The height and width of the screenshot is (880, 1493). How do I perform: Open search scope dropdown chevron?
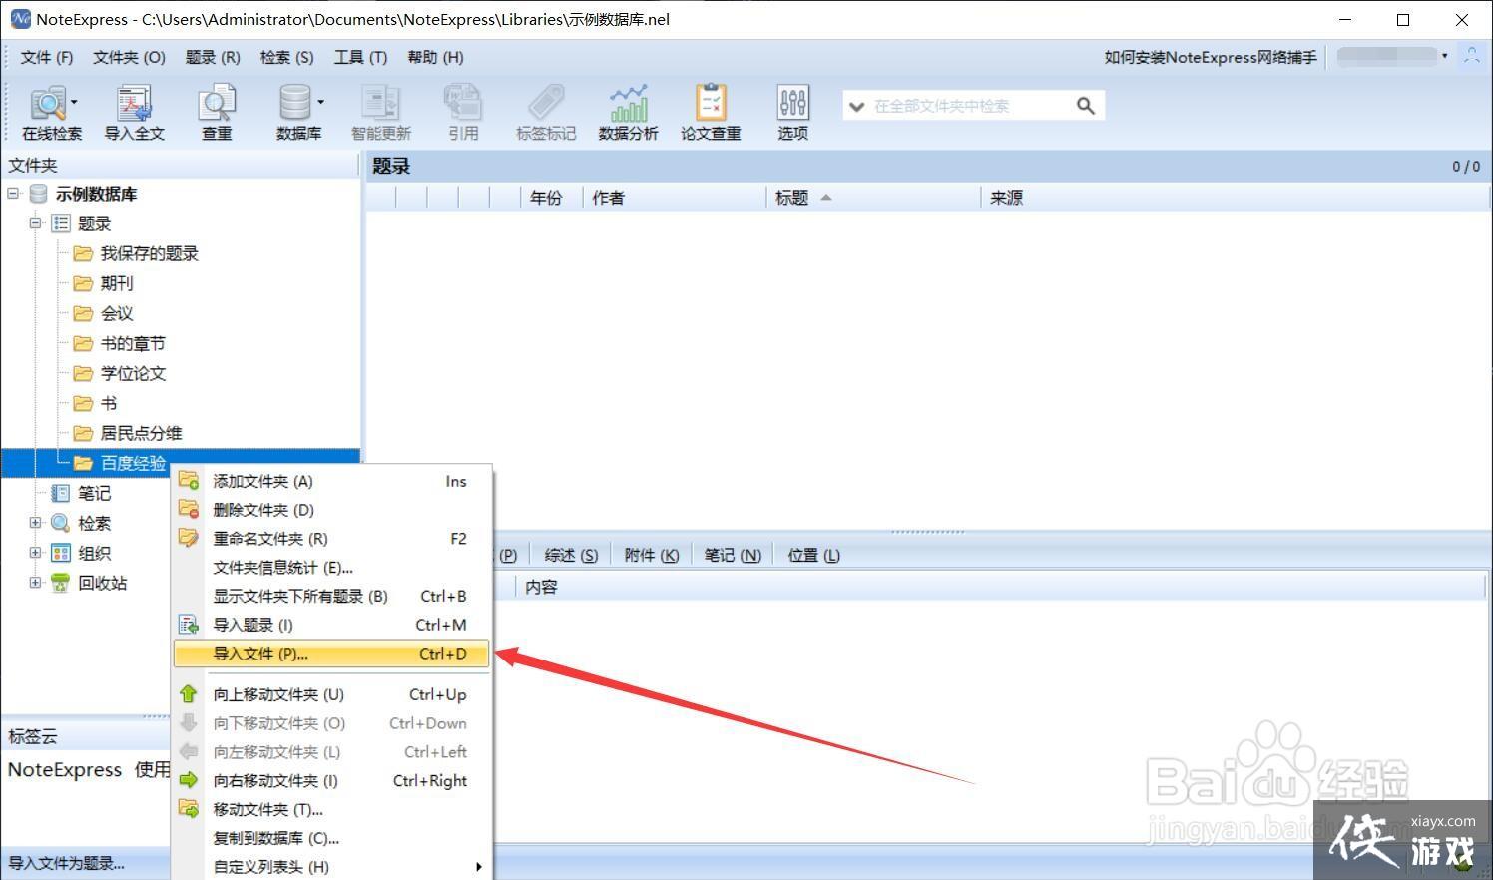(856, 106)
